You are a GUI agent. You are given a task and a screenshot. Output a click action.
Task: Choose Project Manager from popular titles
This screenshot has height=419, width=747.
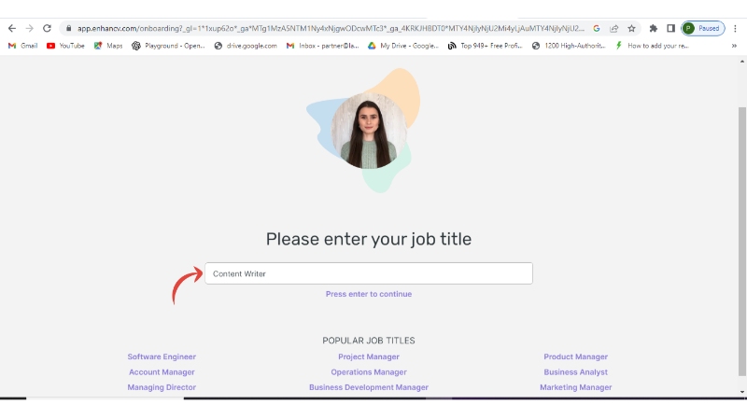(x=369, y=356)
